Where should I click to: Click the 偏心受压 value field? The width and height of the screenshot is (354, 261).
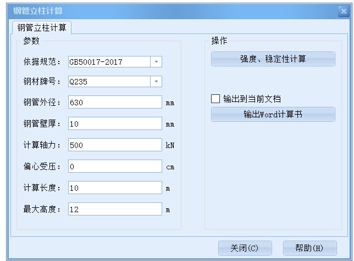click(x=115, y=166)
